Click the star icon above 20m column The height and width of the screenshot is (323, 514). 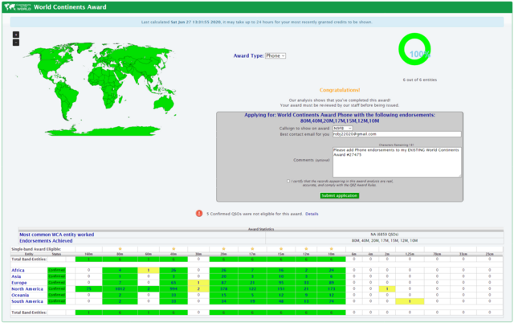[x=223, y=249]
